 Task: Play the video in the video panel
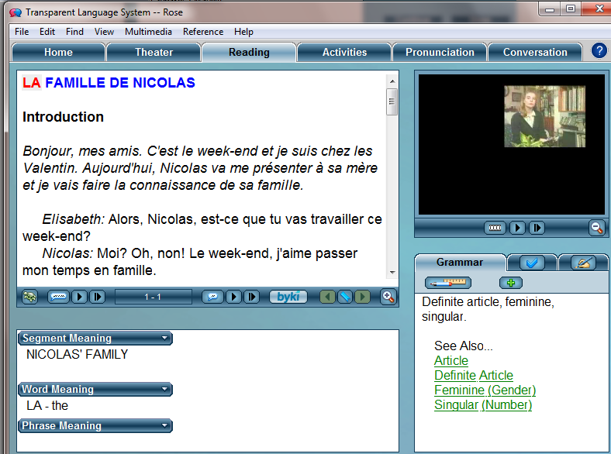point(517,228)
